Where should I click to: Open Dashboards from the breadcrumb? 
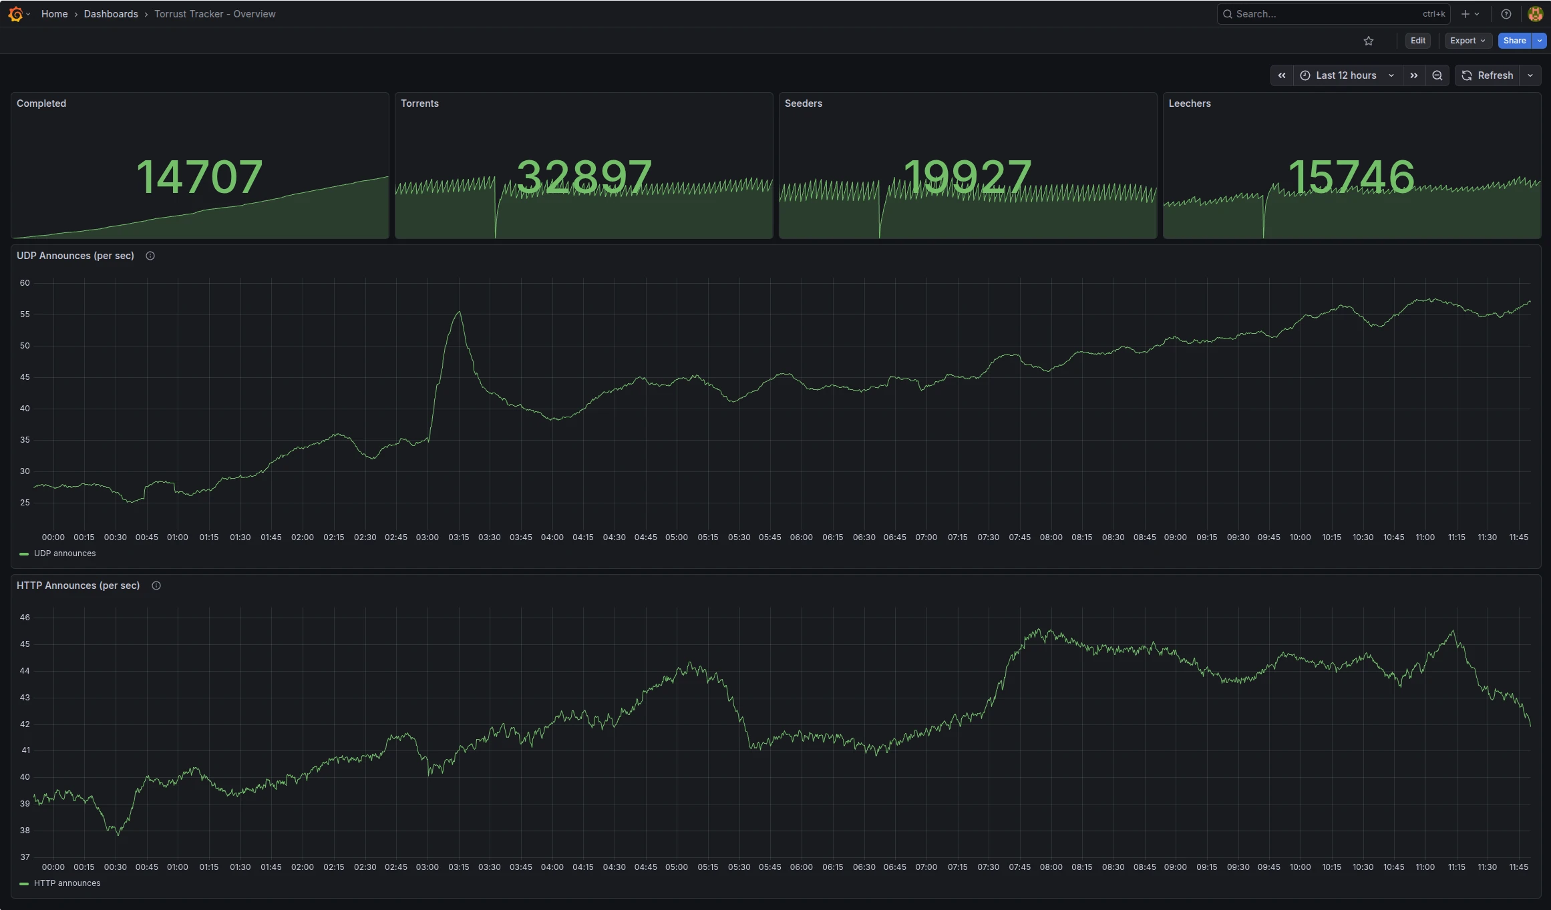tap(111, 13)
